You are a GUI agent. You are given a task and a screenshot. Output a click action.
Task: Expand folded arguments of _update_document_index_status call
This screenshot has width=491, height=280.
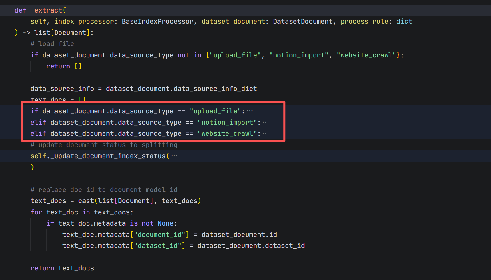point(174,156)
